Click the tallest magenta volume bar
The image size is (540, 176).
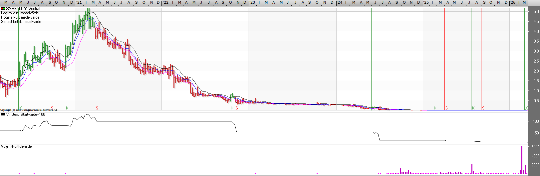click(x=522, y=160)
